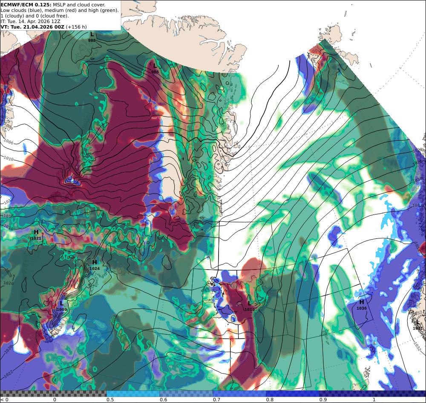
Task: Click the checkered gray cloud-free colorbar segment
Action: point(53,394)
